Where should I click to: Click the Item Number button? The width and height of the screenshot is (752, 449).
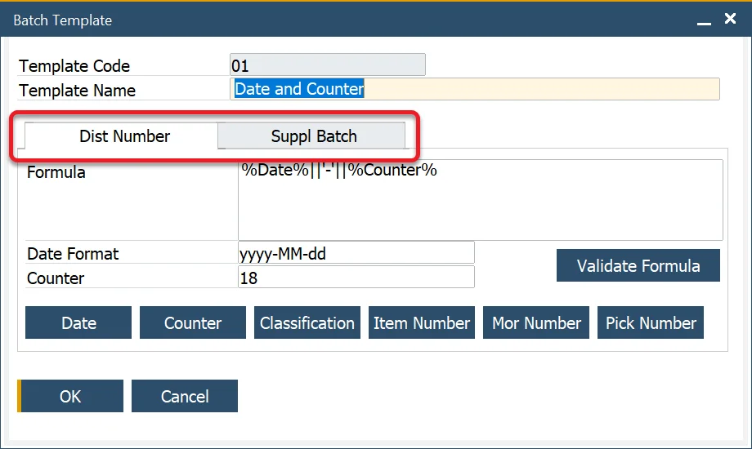(x=422, y=323)
